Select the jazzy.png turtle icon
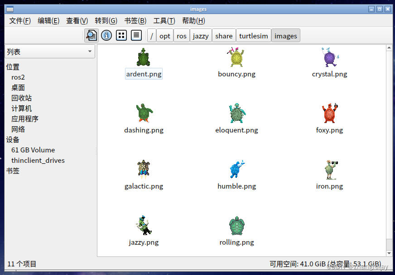 [x=144, y=225]
